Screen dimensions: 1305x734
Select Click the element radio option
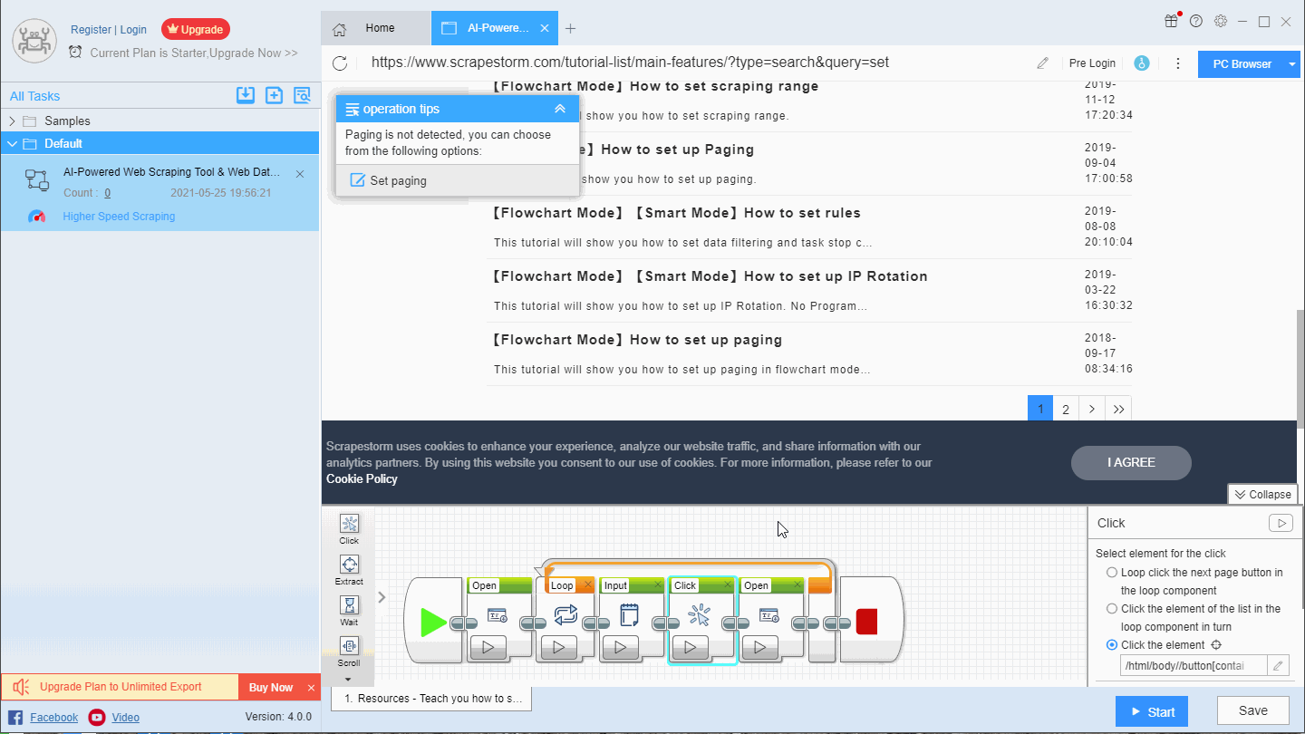pyautogui.click(x=1112, y=645)
